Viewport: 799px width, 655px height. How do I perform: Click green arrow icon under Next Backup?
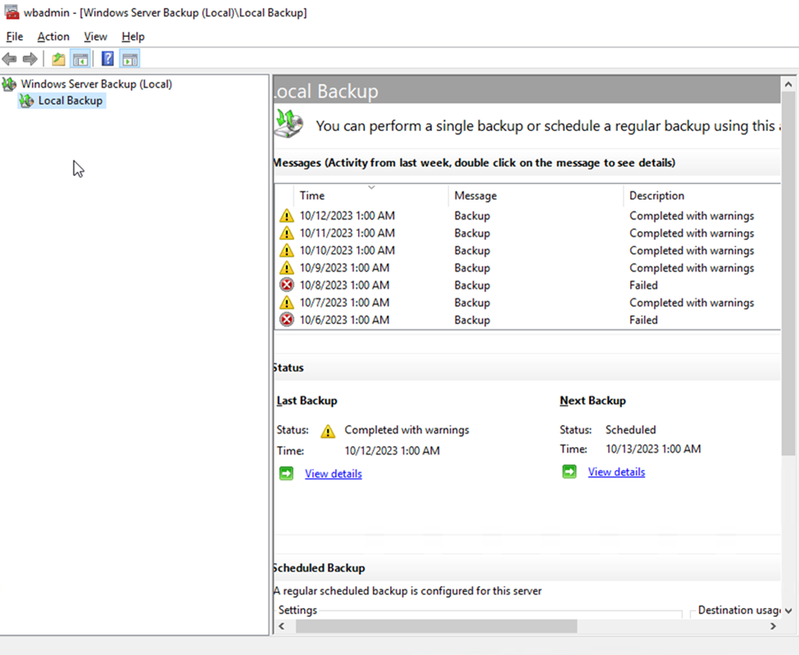click(x=570, y=472)
